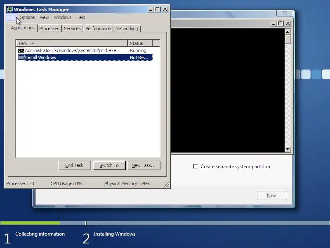Screen dimensions: 330x248
Task: Open the File menu in Task Manager
Action: point(12,17)
